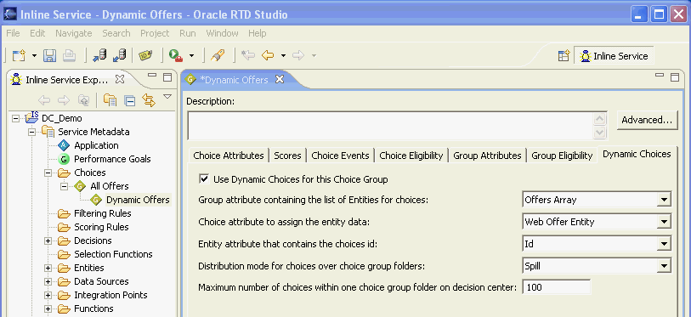Image resolution: width=691 pixels, height=317 pixels.
Task: Click the Collapse All icon in explorer
Action: (129, 101)
